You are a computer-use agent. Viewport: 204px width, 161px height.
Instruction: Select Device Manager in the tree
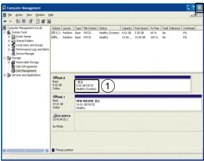25,54
